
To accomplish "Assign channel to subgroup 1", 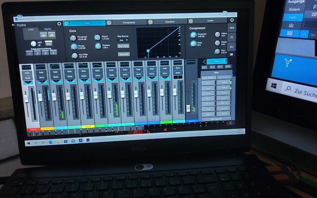I will (x=30, y=53).
